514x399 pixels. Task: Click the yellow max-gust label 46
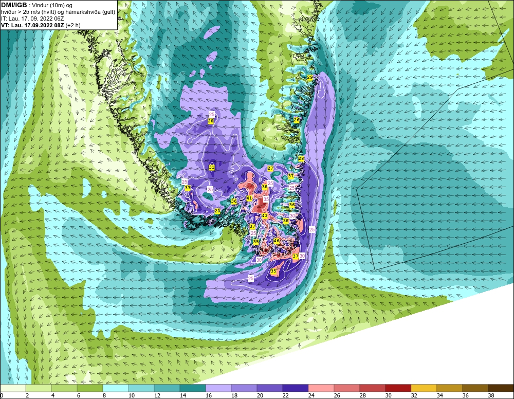click(x=277, y=241)
